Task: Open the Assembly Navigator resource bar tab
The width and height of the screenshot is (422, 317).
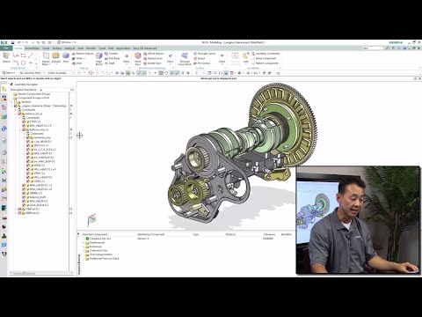Action: point(4,89)
